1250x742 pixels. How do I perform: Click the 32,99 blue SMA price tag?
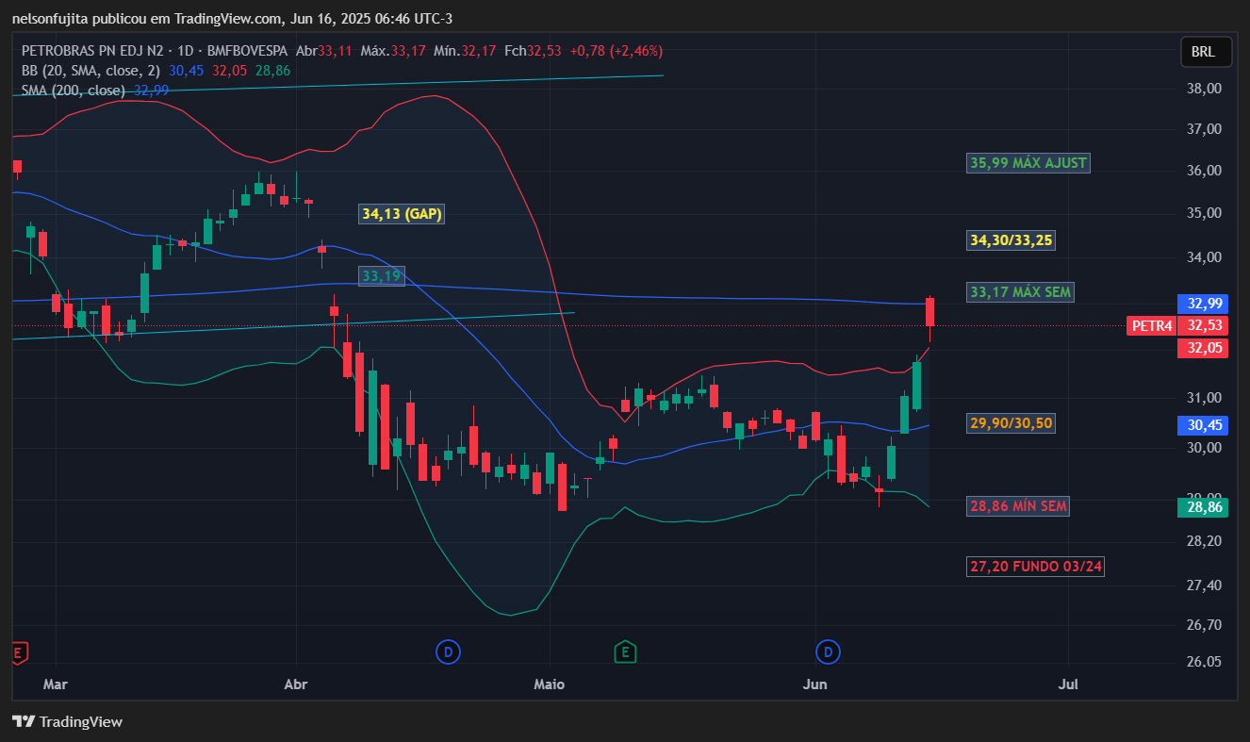pos(1205,304)
